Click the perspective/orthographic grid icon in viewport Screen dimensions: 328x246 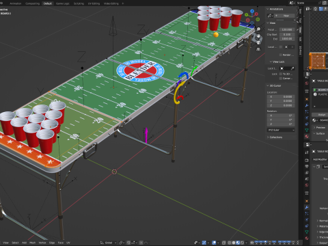[x=258, y=49]
